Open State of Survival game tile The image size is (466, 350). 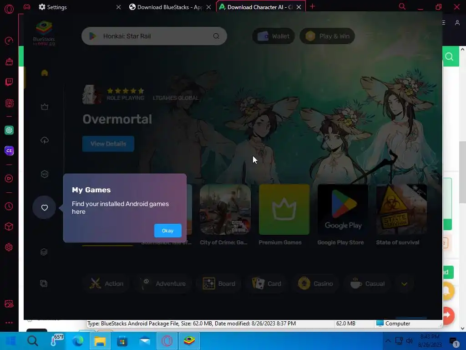point(402,210)
